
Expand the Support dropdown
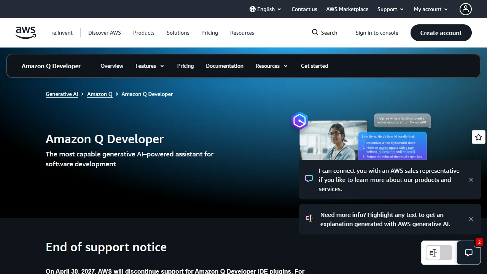tap(390, 9)
